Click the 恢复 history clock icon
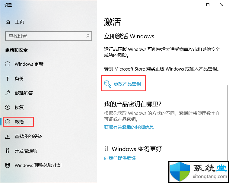 click(8, 107)
